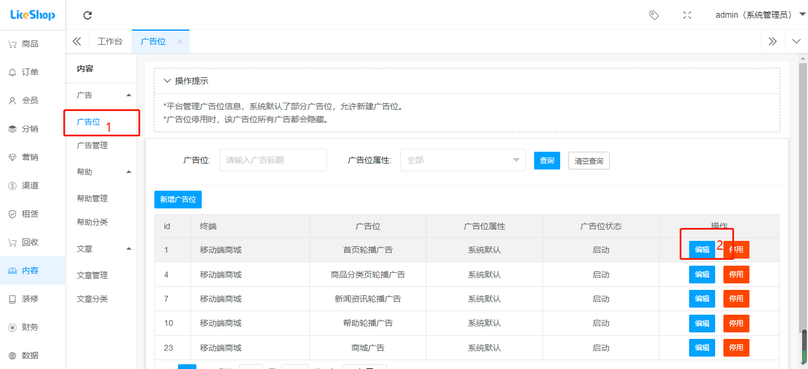This screenshot has width=808, height=369.
Task: Click the 清空查询 button
Action: (589, 161)
